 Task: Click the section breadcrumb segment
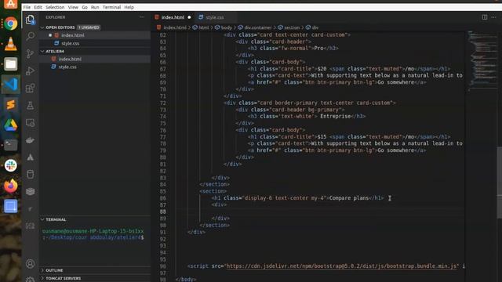pyautogui.click(x=292, y=27)
